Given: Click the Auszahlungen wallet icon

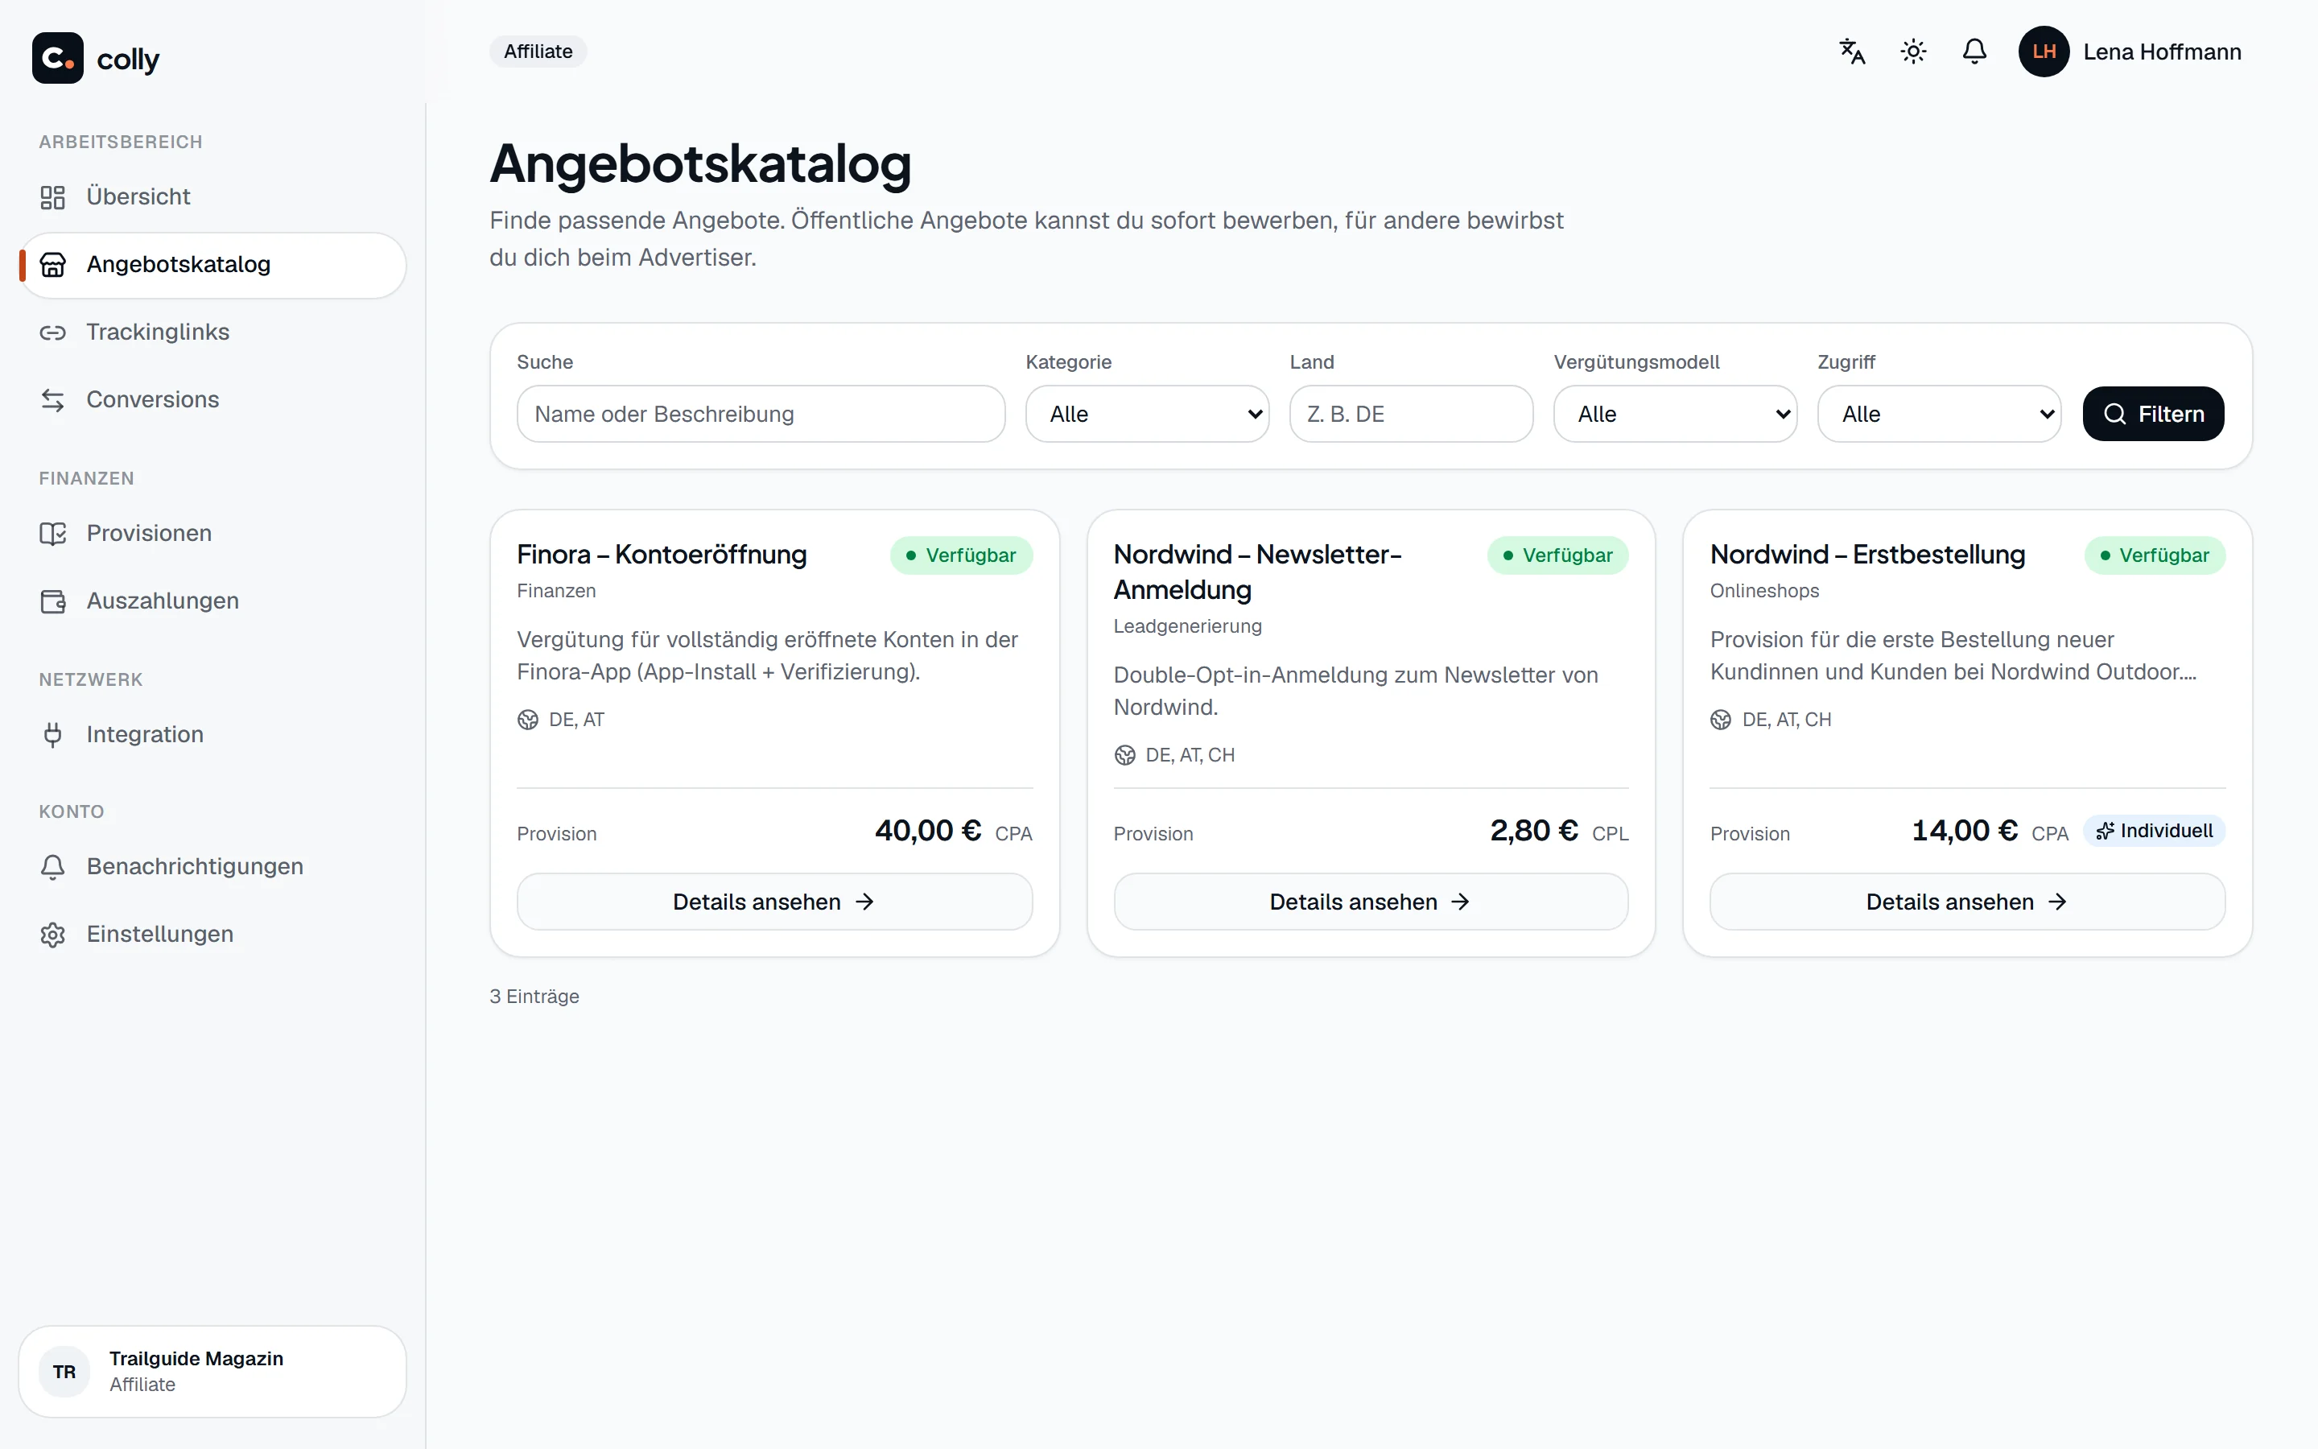Looking at the screenshot, I should tap(52, 601).
